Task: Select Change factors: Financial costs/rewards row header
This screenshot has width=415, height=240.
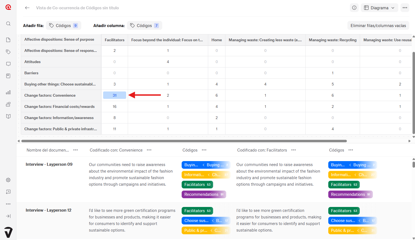Action: pyautogui.click(x=61, y=106)
